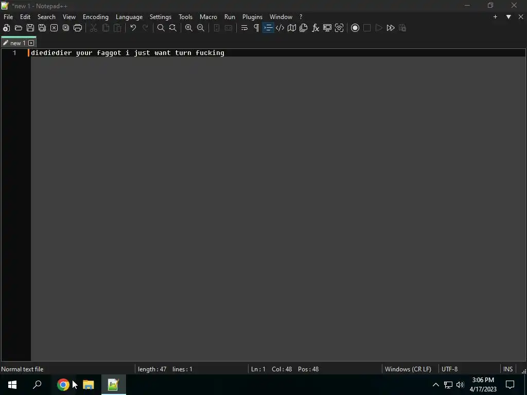Toggle the INS insert/overwrite mode indicator
The image size is (527, 395).
coord(508,369)
